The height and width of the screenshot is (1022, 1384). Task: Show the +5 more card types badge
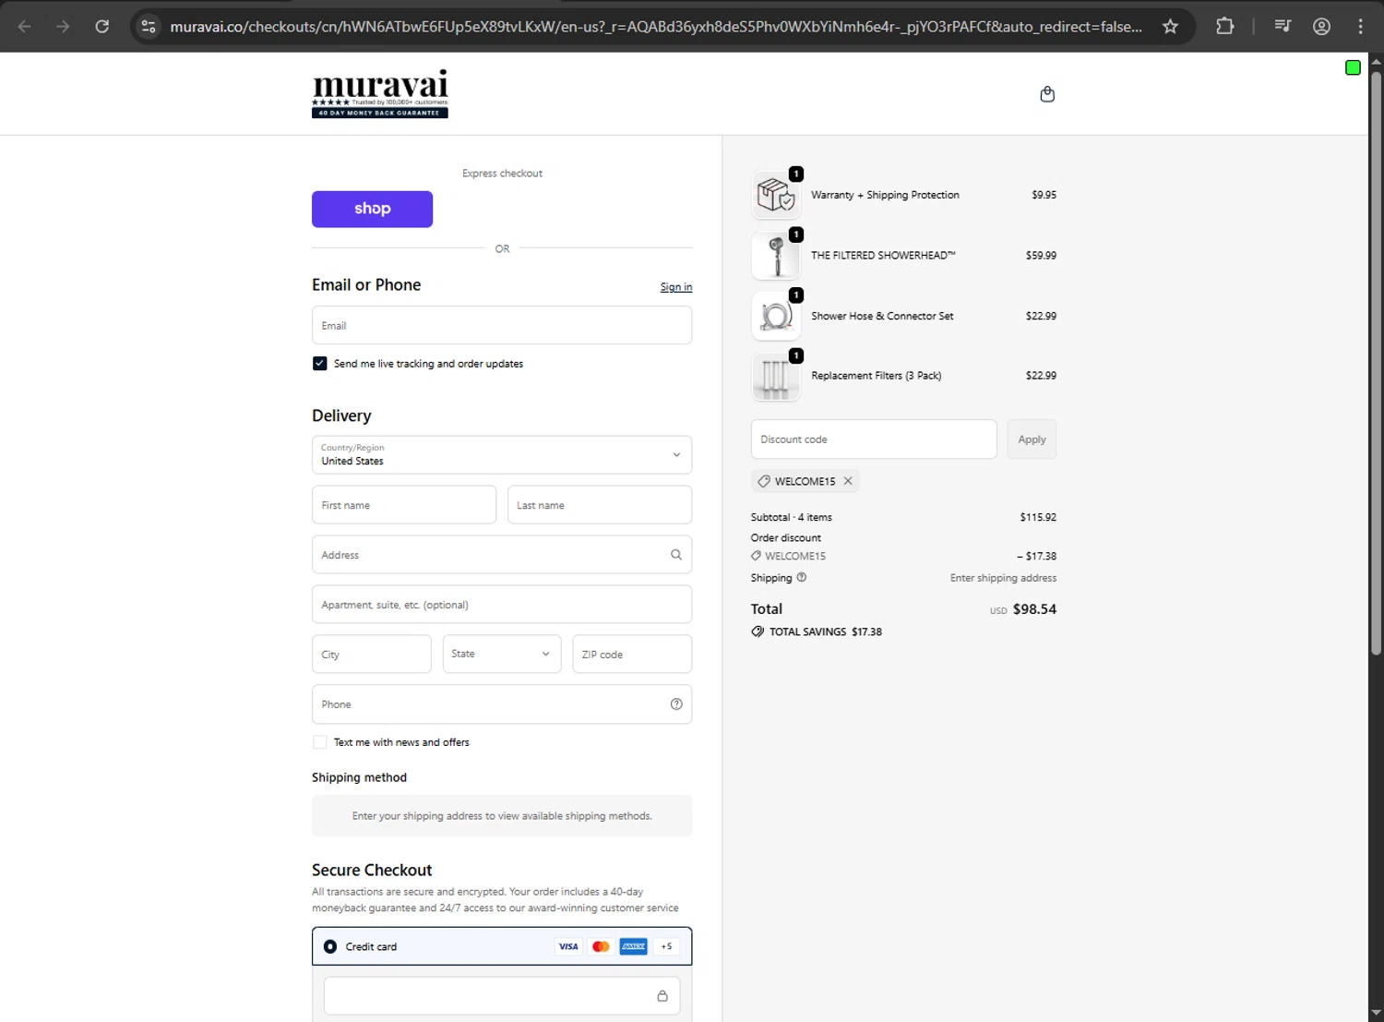666,946
